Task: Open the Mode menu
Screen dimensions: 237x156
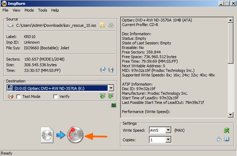Action: (x=29, y=10)
